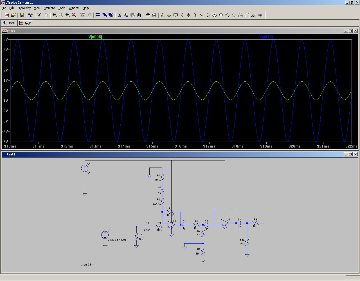The height and width of the screenshot is (281, 360).
Task: Switch to the test1 schematic tab
Action: pyautogui.click(x=9, y=23)
